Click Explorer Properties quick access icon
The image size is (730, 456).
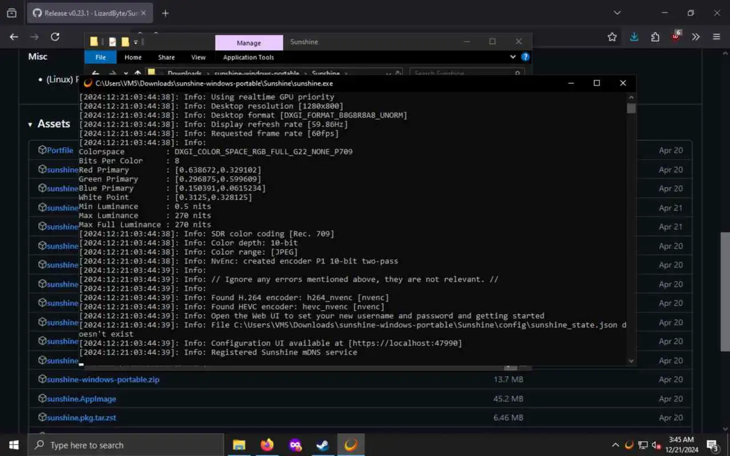(112, 42)
